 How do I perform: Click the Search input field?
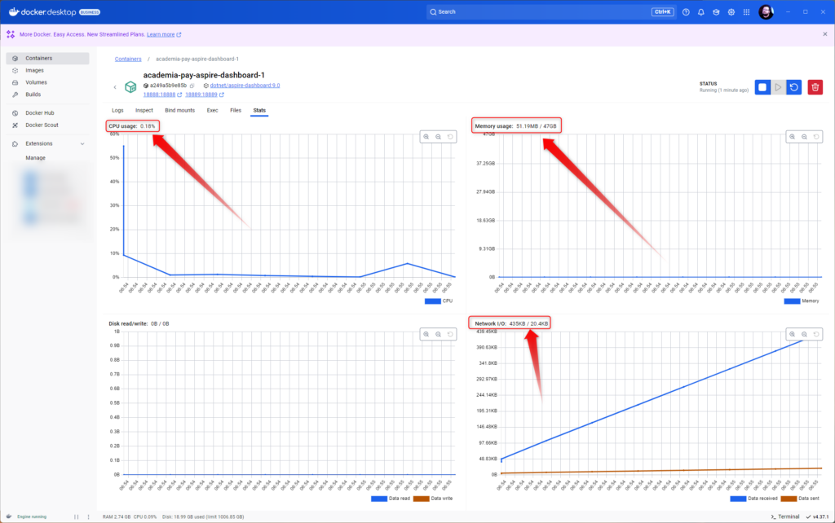pos(538,12)
